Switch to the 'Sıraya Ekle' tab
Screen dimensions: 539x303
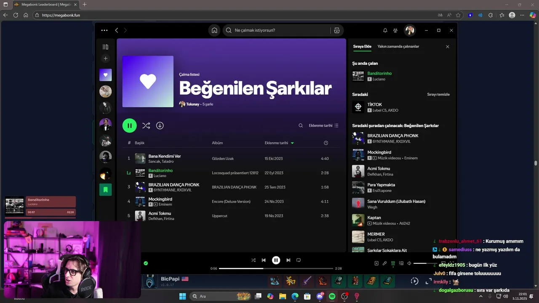click(362, 46)
